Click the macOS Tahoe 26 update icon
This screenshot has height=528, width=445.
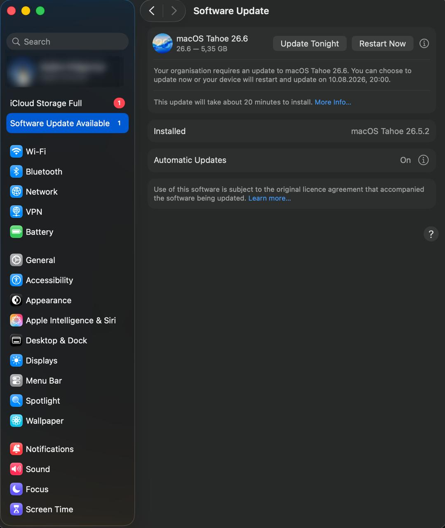coord(162,43)
